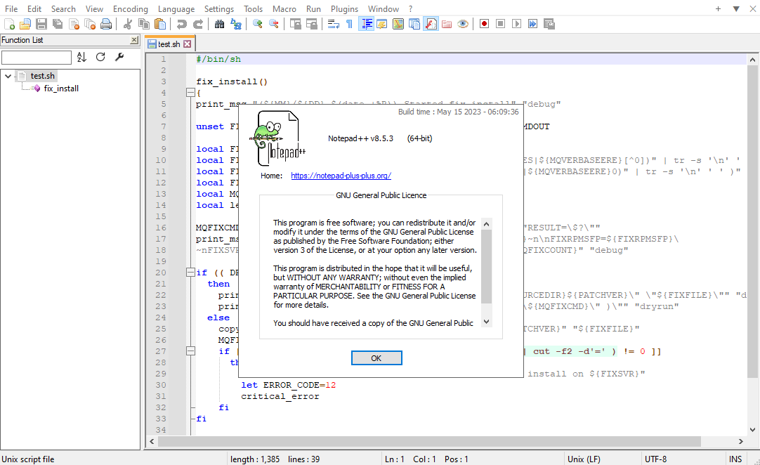This screenshot has width=760, height=465.
Task: Sort the function list alphabetically
Action: click(x=81, y=57)
